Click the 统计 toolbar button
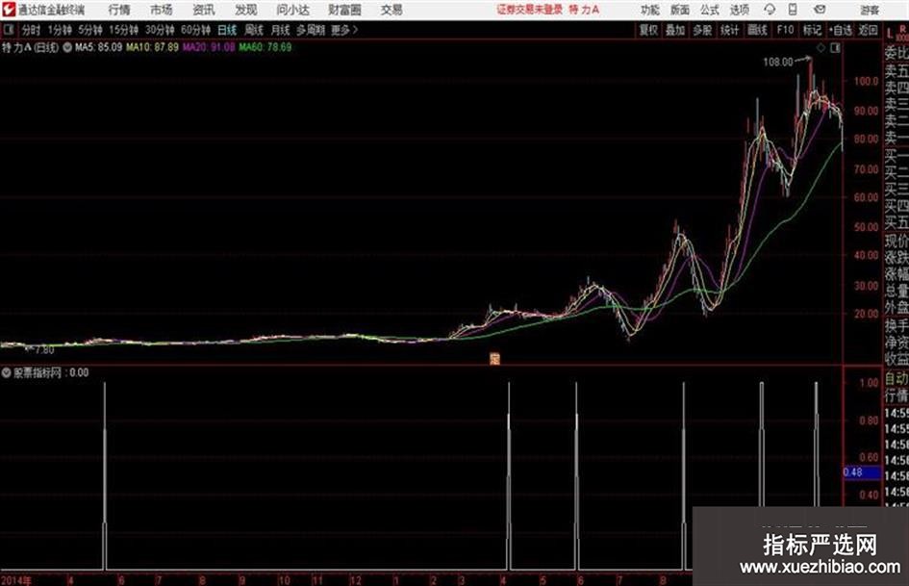 (729, 30)
